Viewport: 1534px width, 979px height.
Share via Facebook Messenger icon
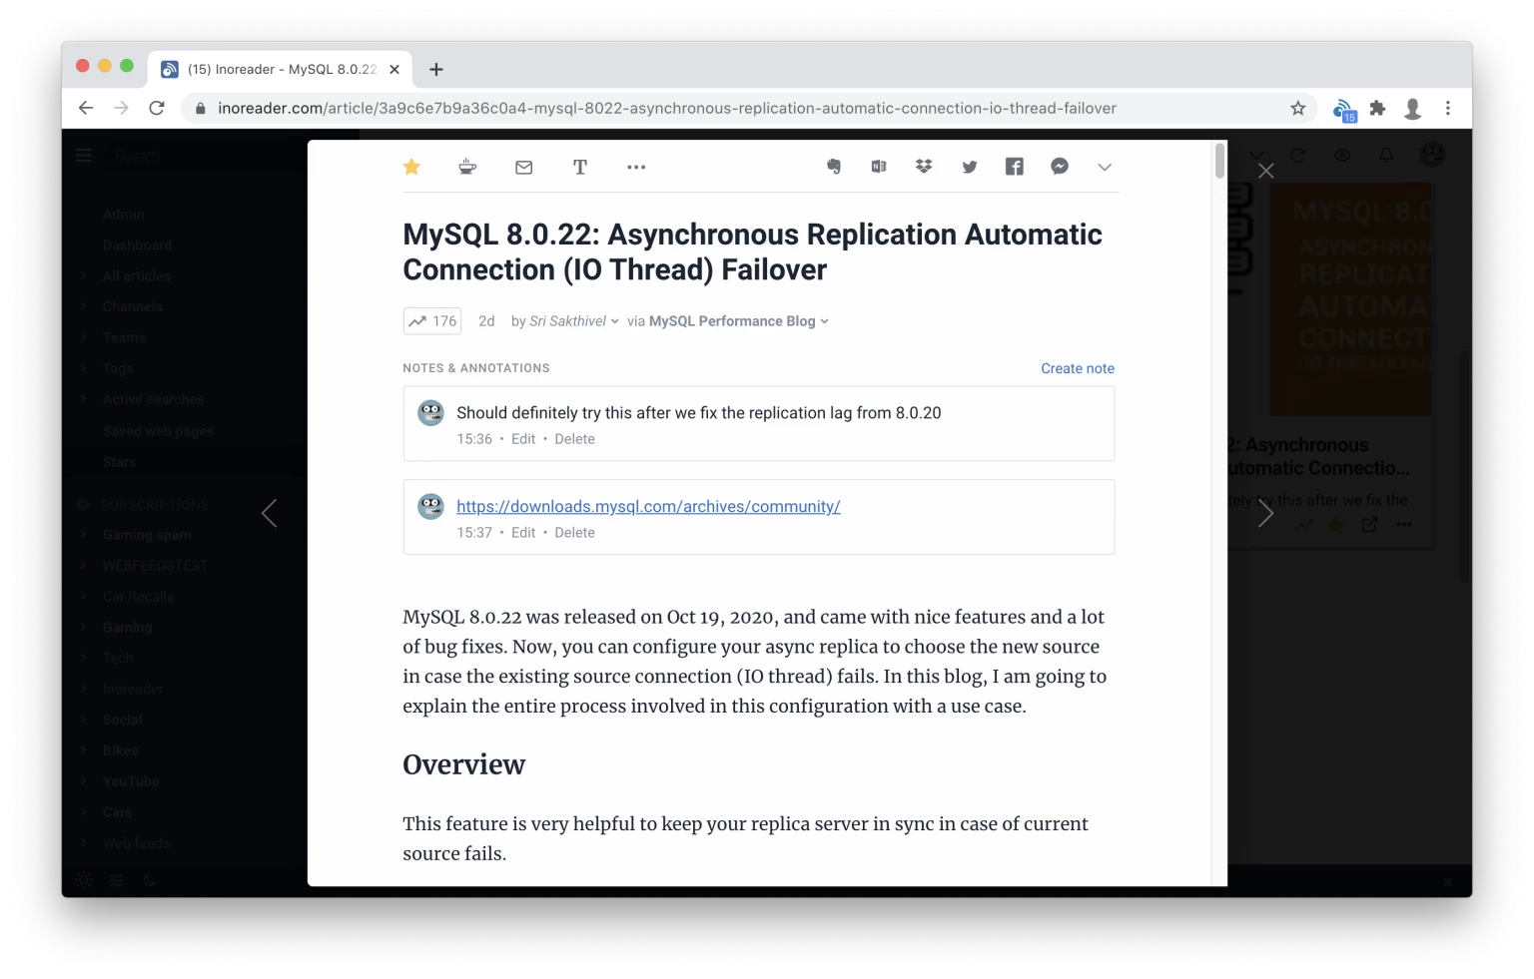[x=1060, y=167]
